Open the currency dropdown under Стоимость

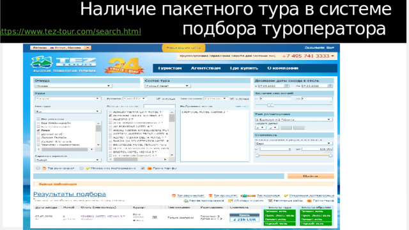tap(294, 143)
